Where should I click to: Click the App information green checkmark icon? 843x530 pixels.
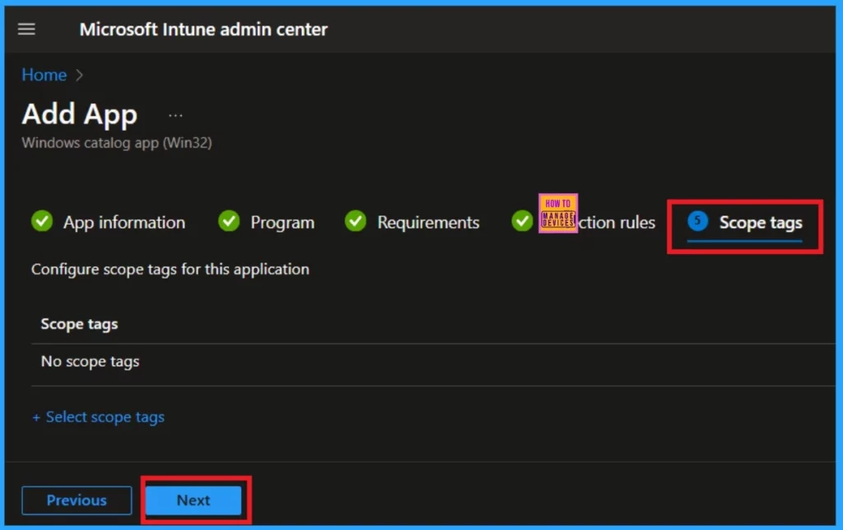[42, 221]
